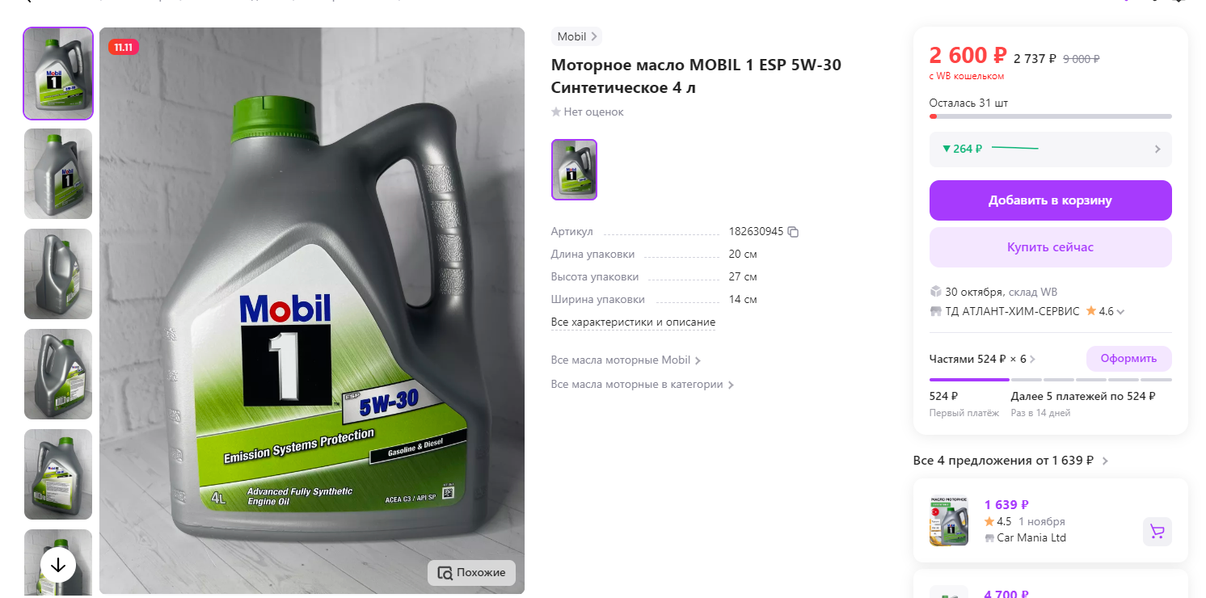Open Все характеристики и описание

coord(633,322)
